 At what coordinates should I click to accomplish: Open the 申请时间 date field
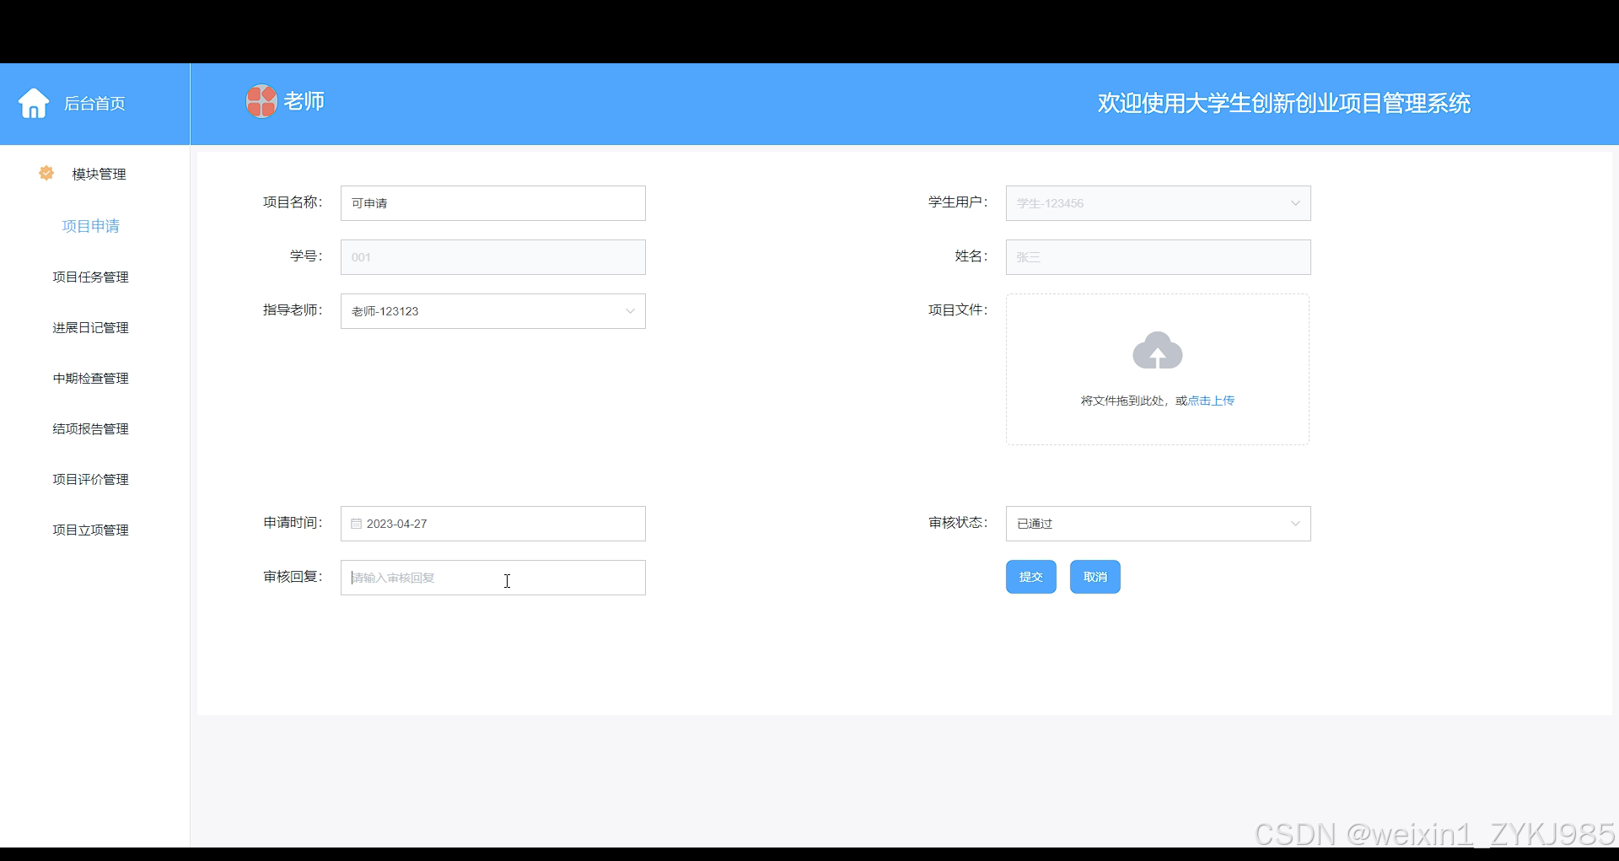click(x=493, y=524)
